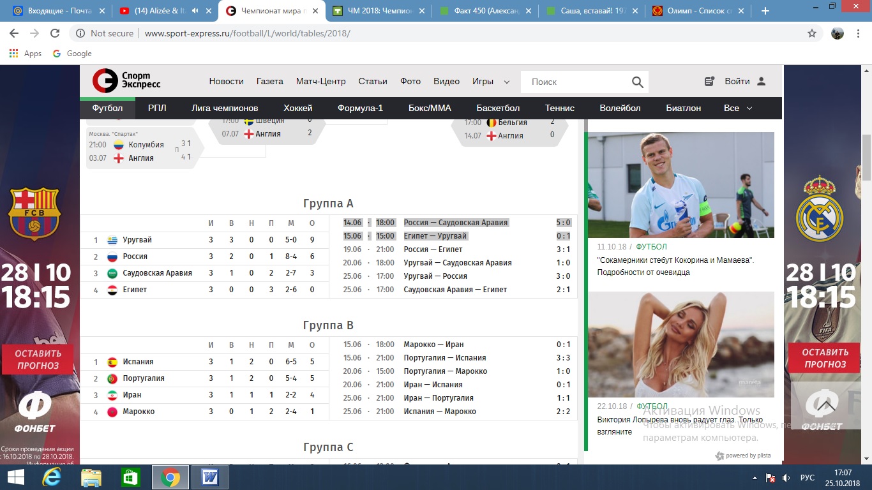Open the Португалия — Испания match

(x=445, y=358)
